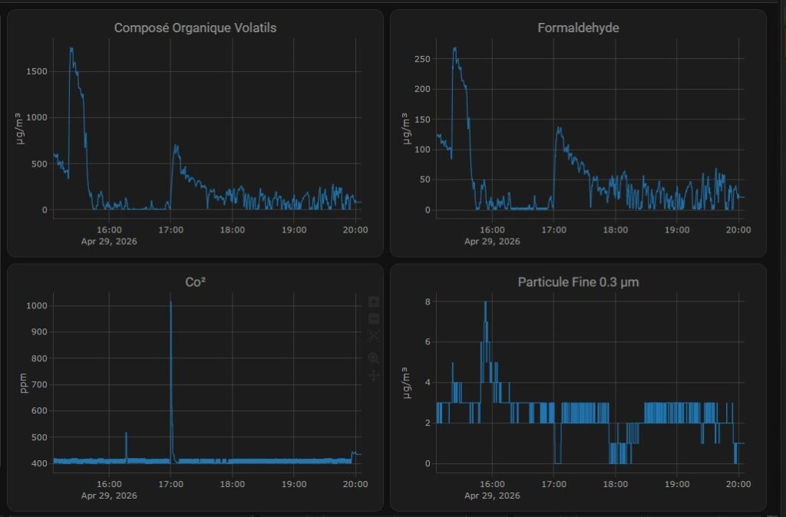Viewport: 786px width, 517px height.
Task: Click the 18:00 x-axis label on Formaldehyde chart
Action: (x=615, y=230)
